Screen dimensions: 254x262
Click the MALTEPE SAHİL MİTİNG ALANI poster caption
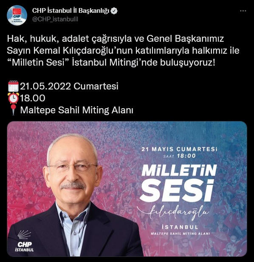pos(180,233)
